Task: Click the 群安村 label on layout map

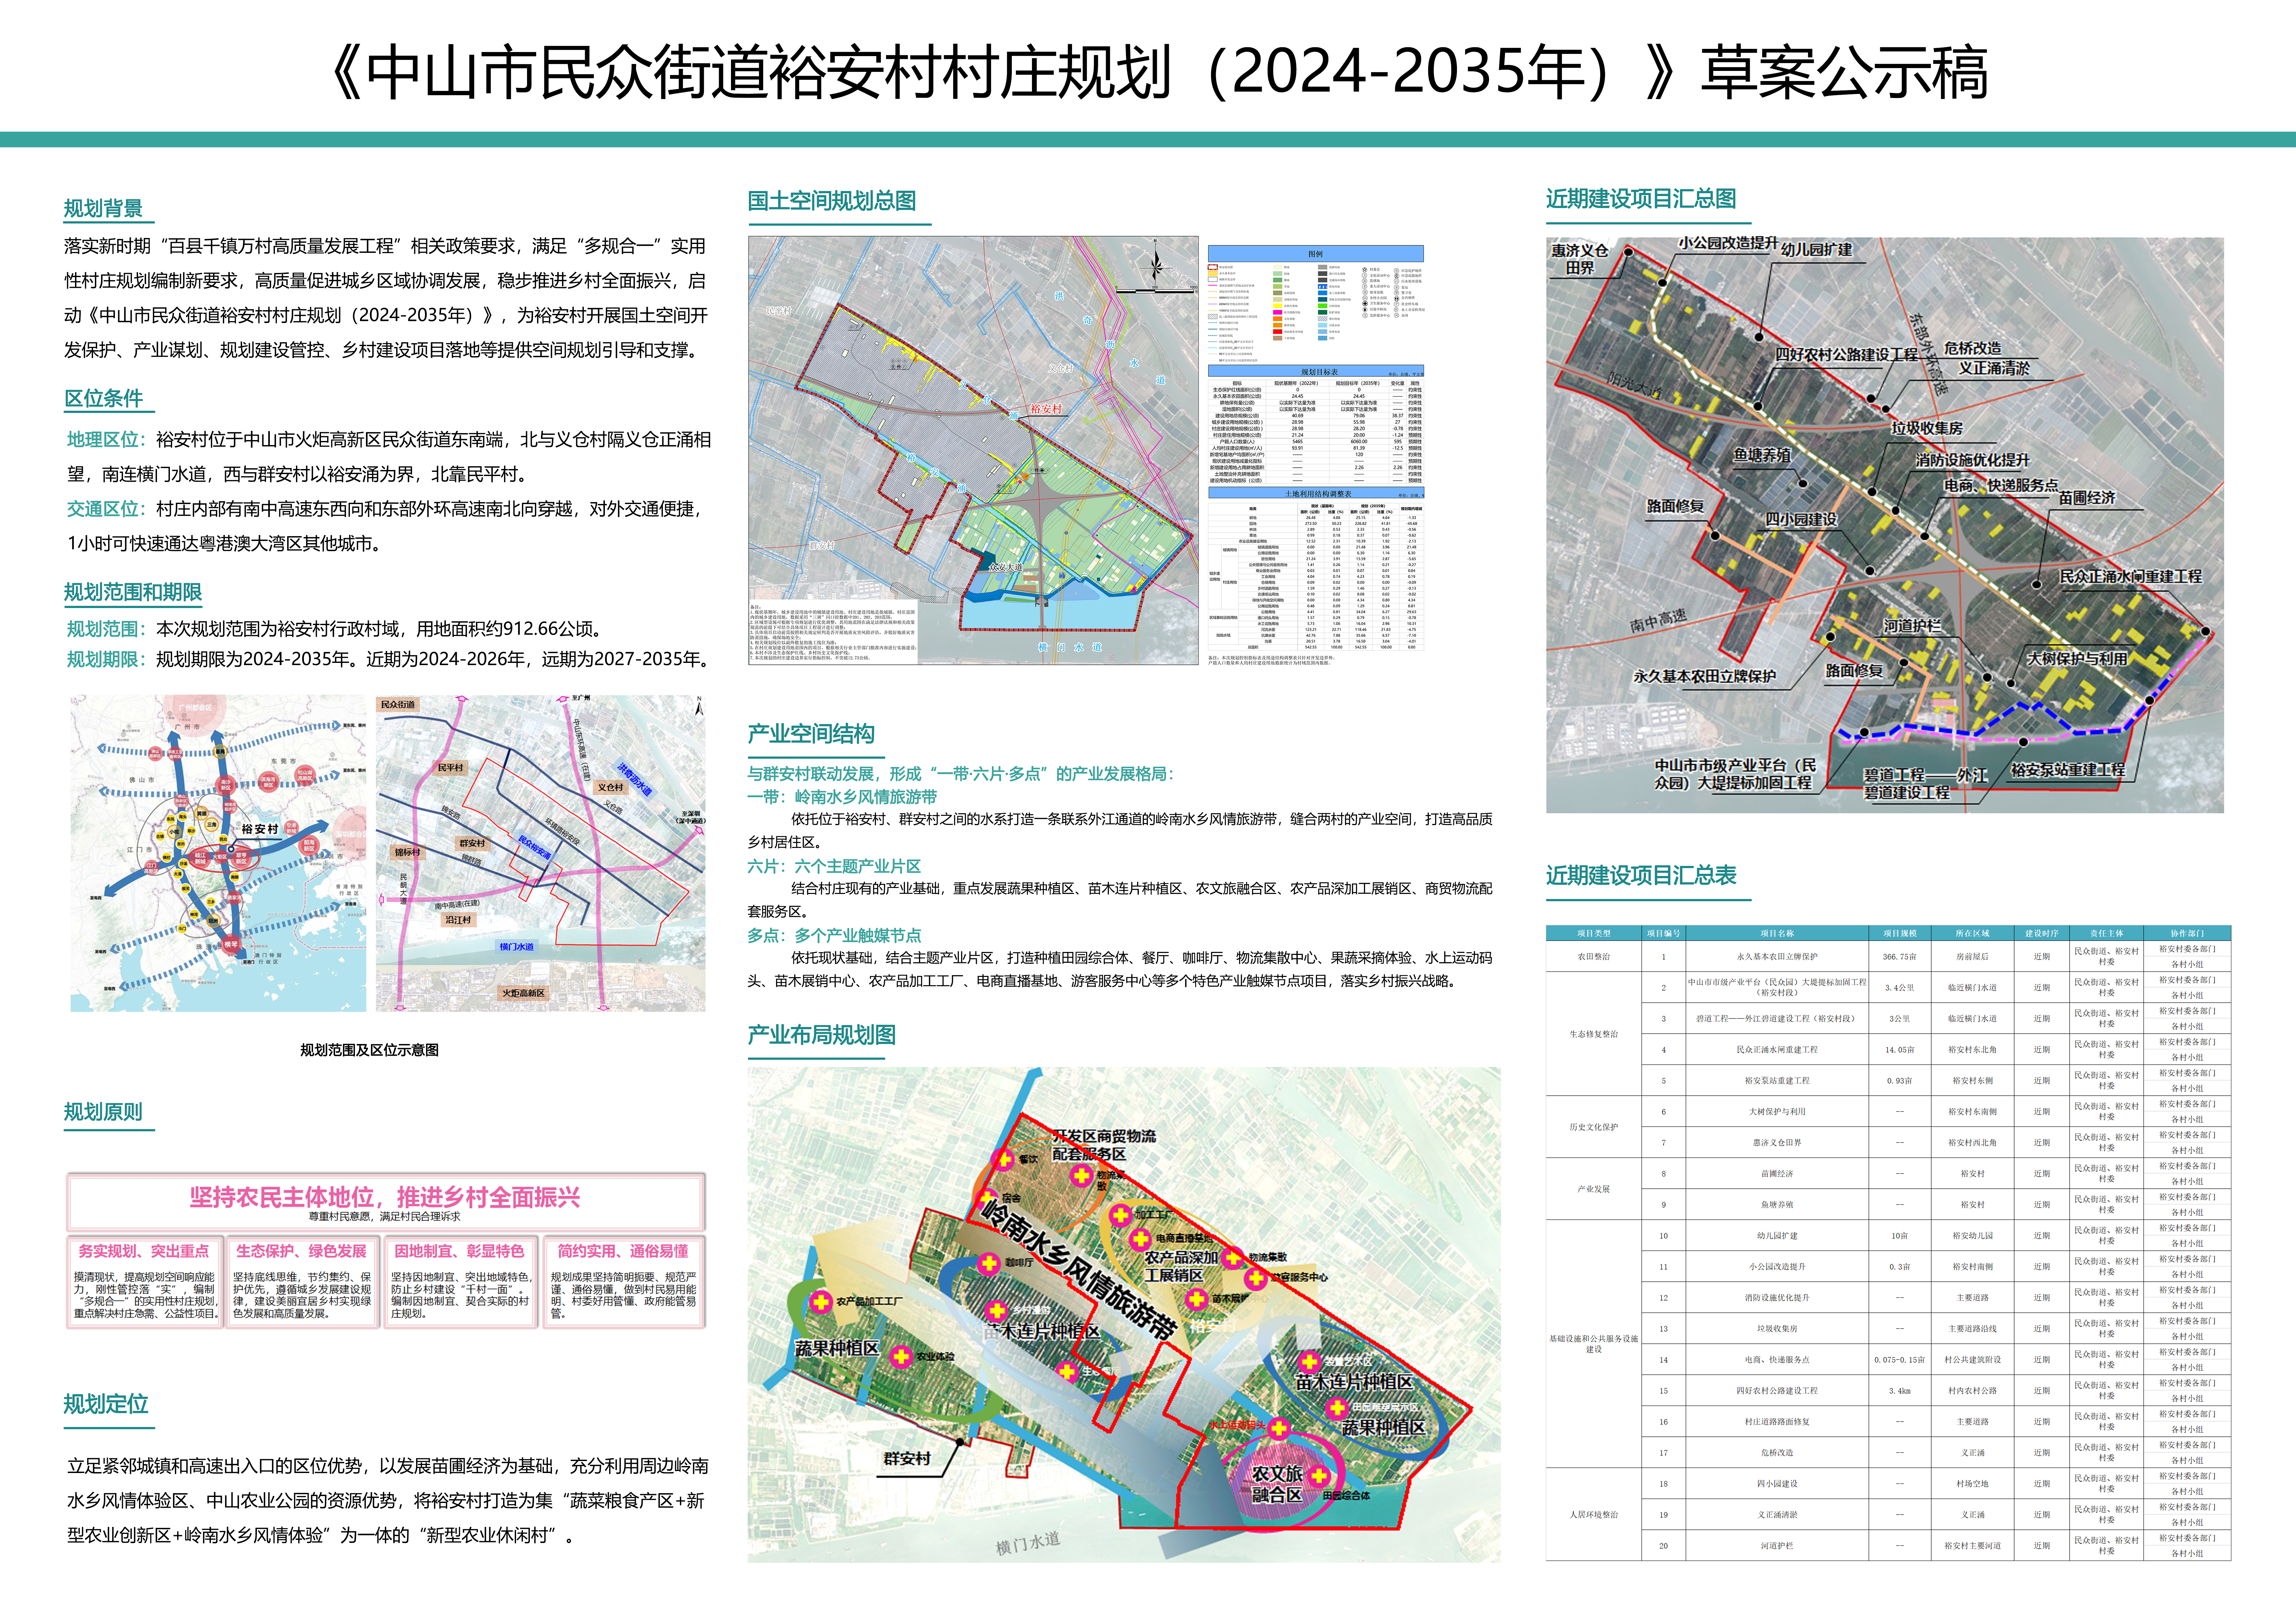Action: (907, 1459)
